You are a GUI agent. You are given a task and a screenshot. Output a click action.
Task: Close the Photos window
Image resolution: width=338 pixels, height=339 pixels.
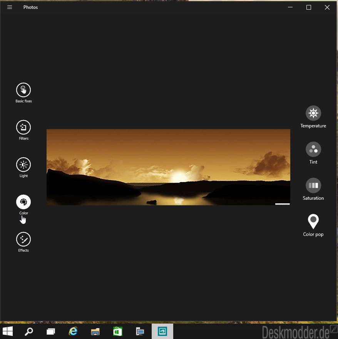[327, 7]
